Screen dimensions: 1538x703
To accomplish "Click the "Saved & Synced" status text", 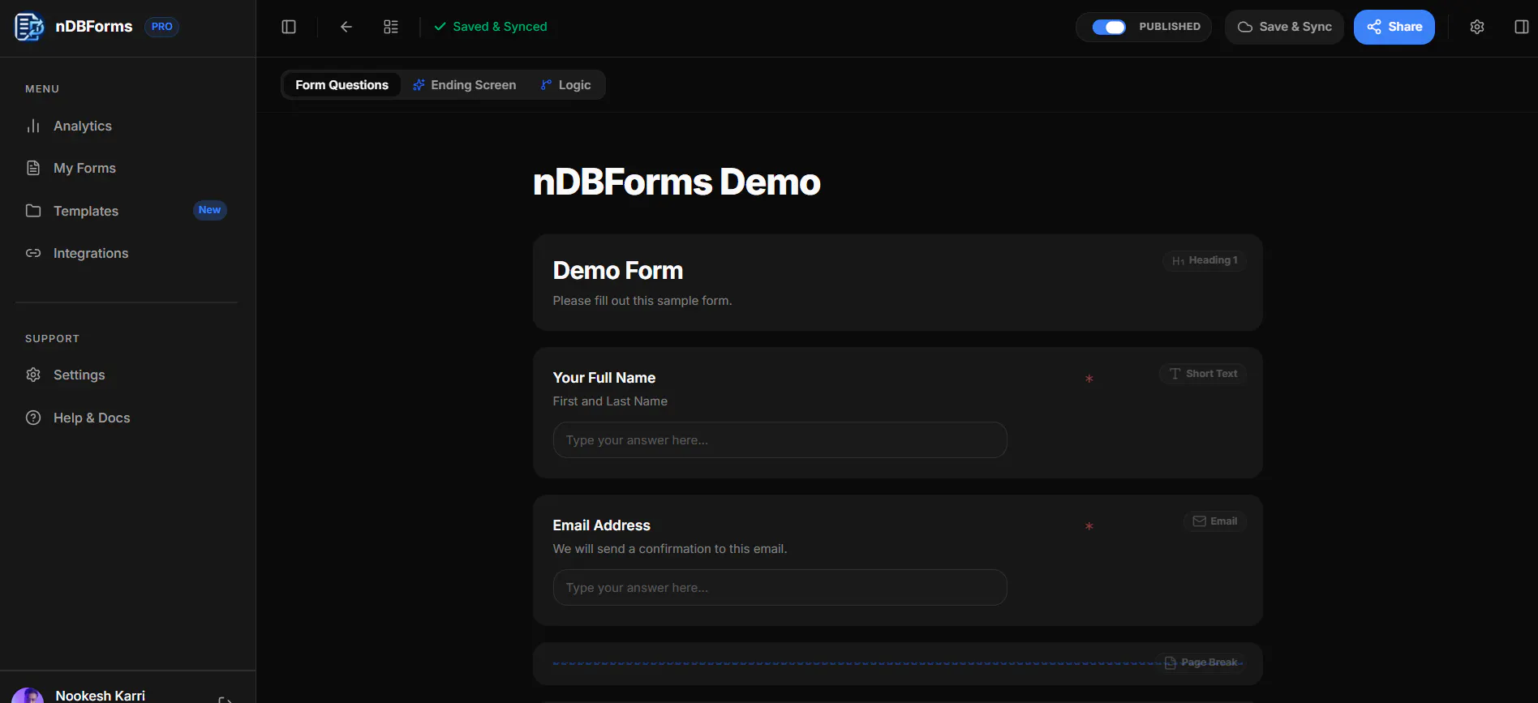I will (500, 27).
